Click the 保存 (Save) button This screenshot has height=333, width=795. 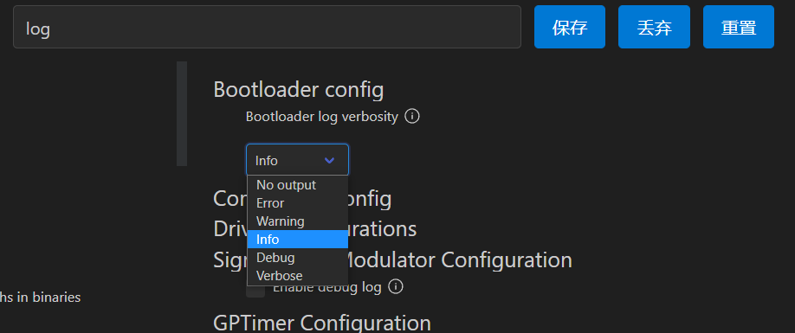pyautogui.click(x=570, y=27)
